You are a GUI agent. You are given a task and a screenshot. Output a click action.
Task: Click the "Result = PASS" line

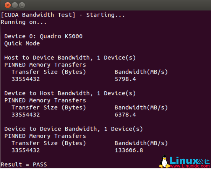click(24, 165)
